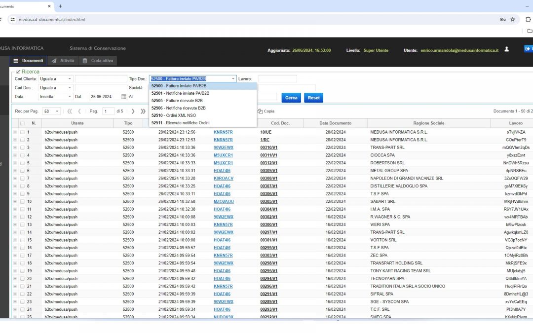The height and width of the screenshot is (333, 533).
Task: Open calendar picker for Dal date
Action: pos(124,97)
